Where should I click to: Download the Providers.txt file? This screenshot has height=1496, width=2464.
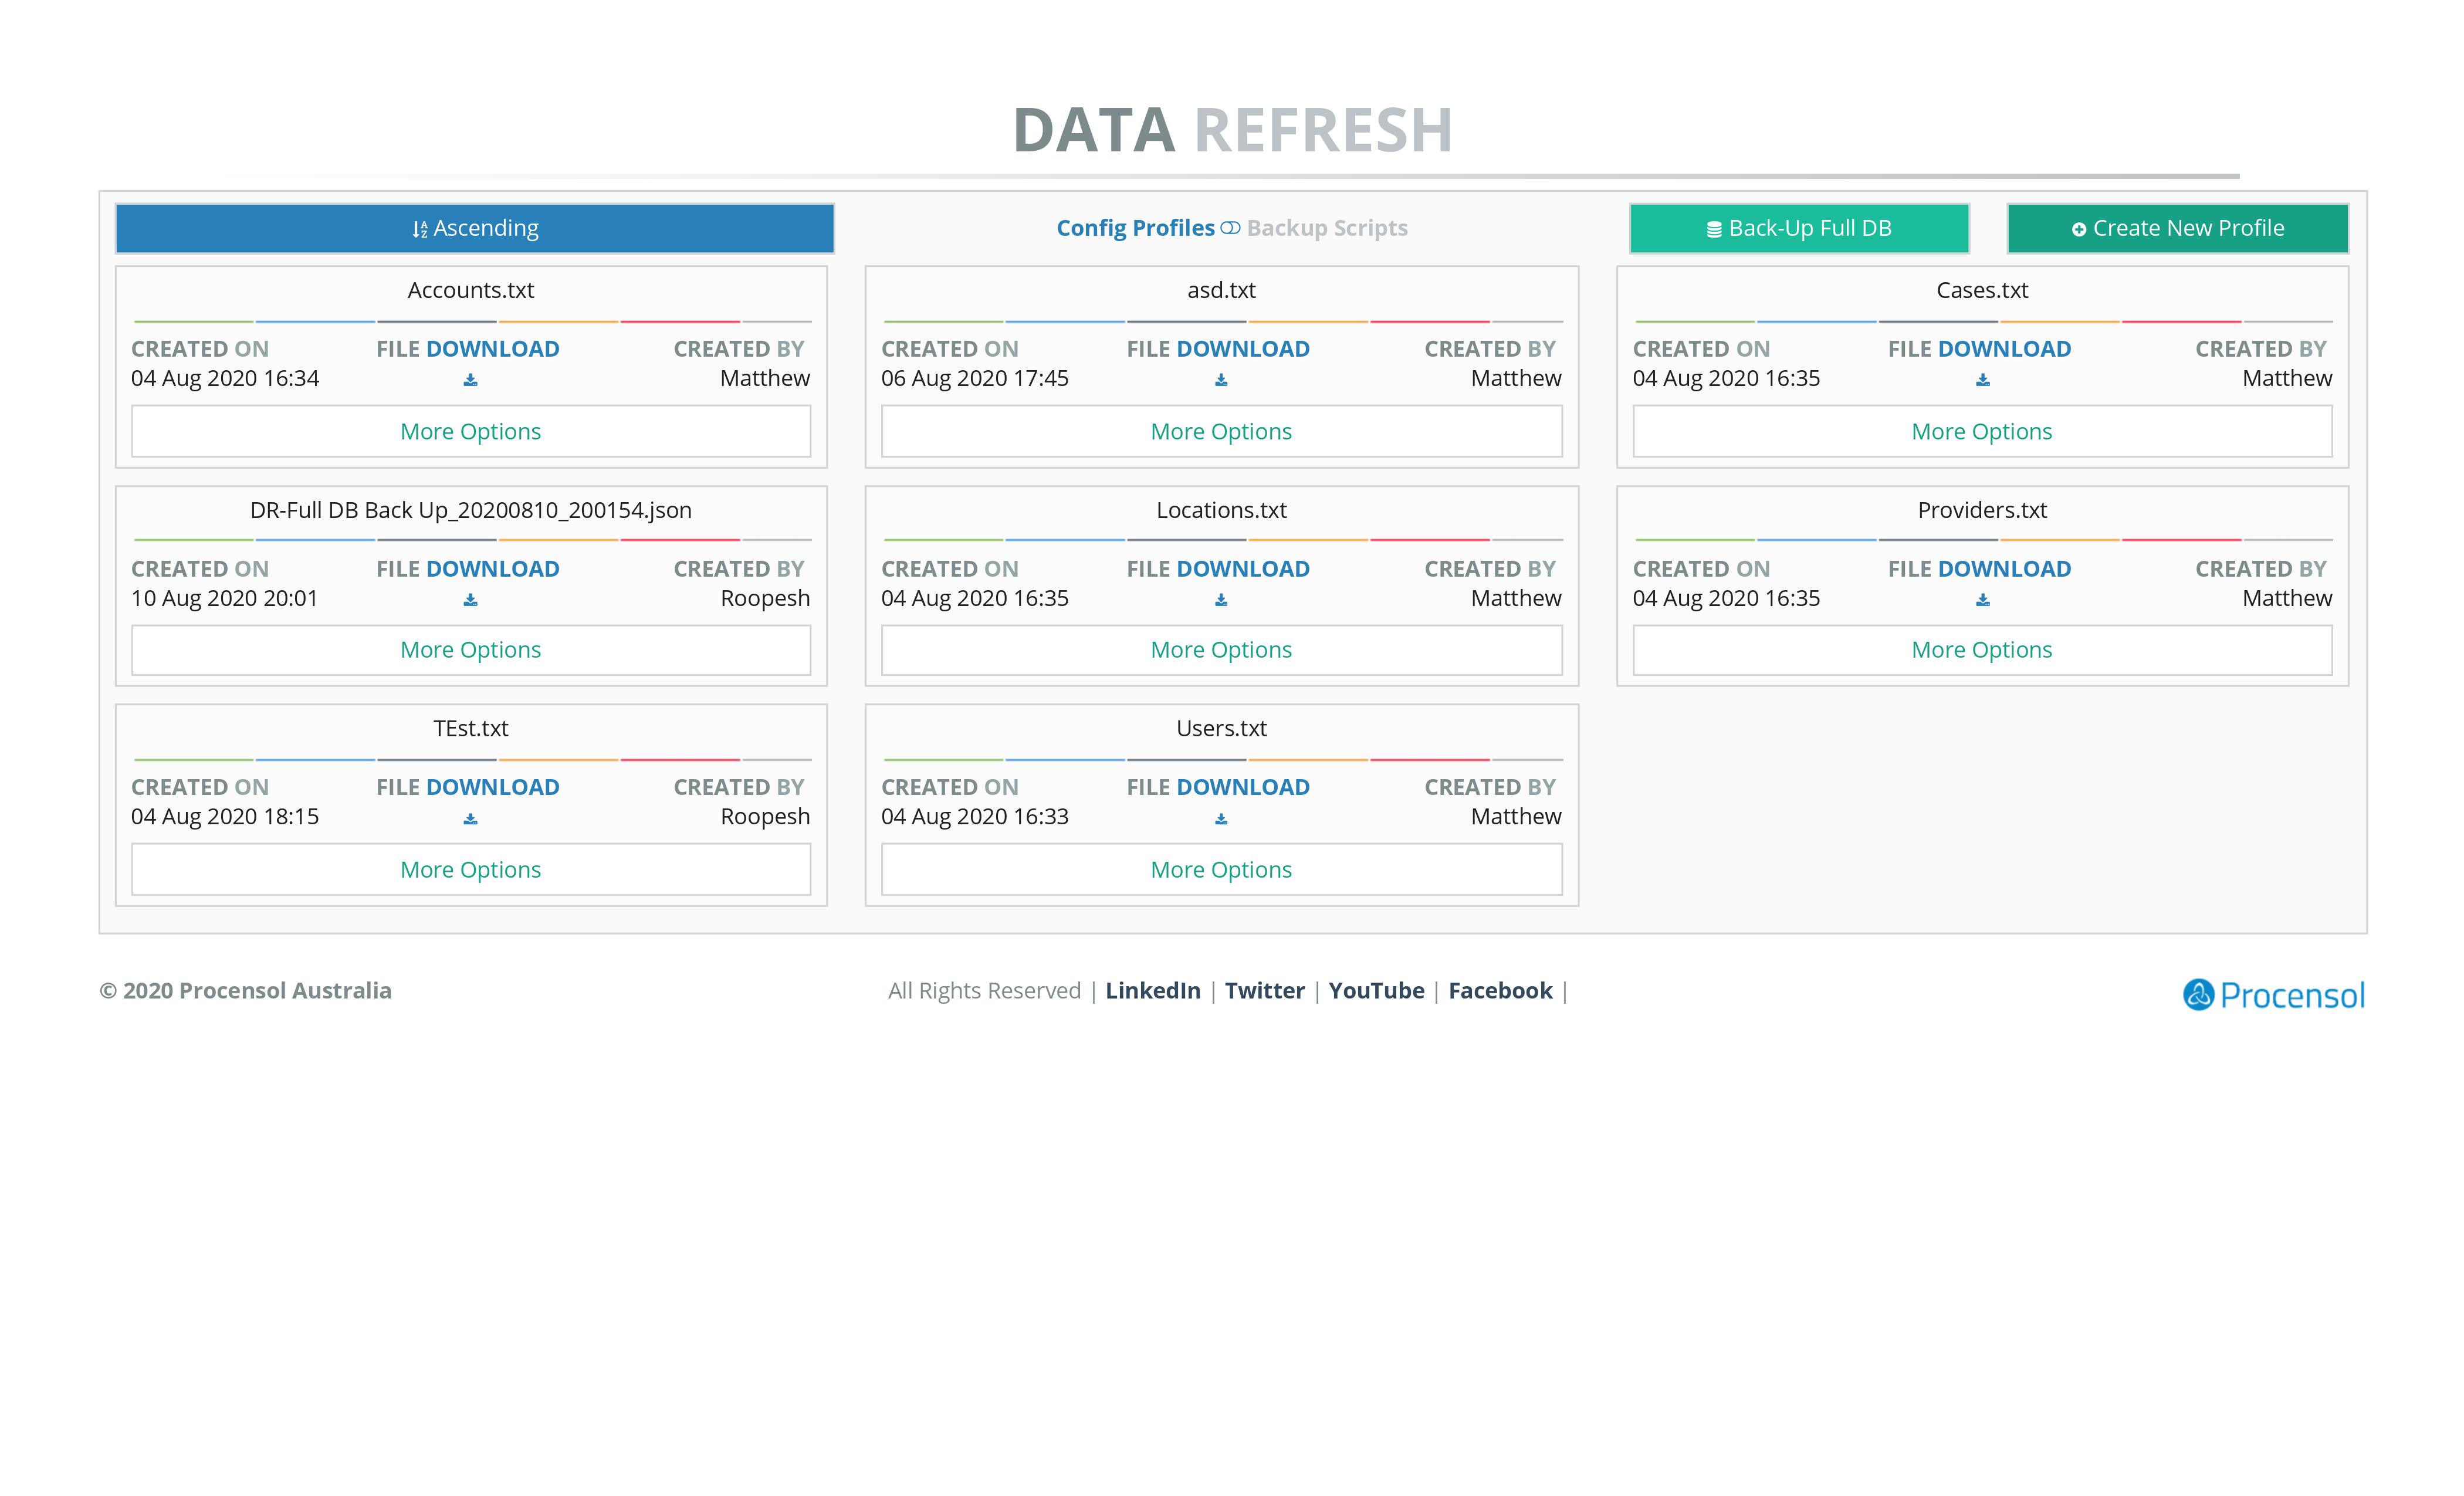coord(1982,600)
